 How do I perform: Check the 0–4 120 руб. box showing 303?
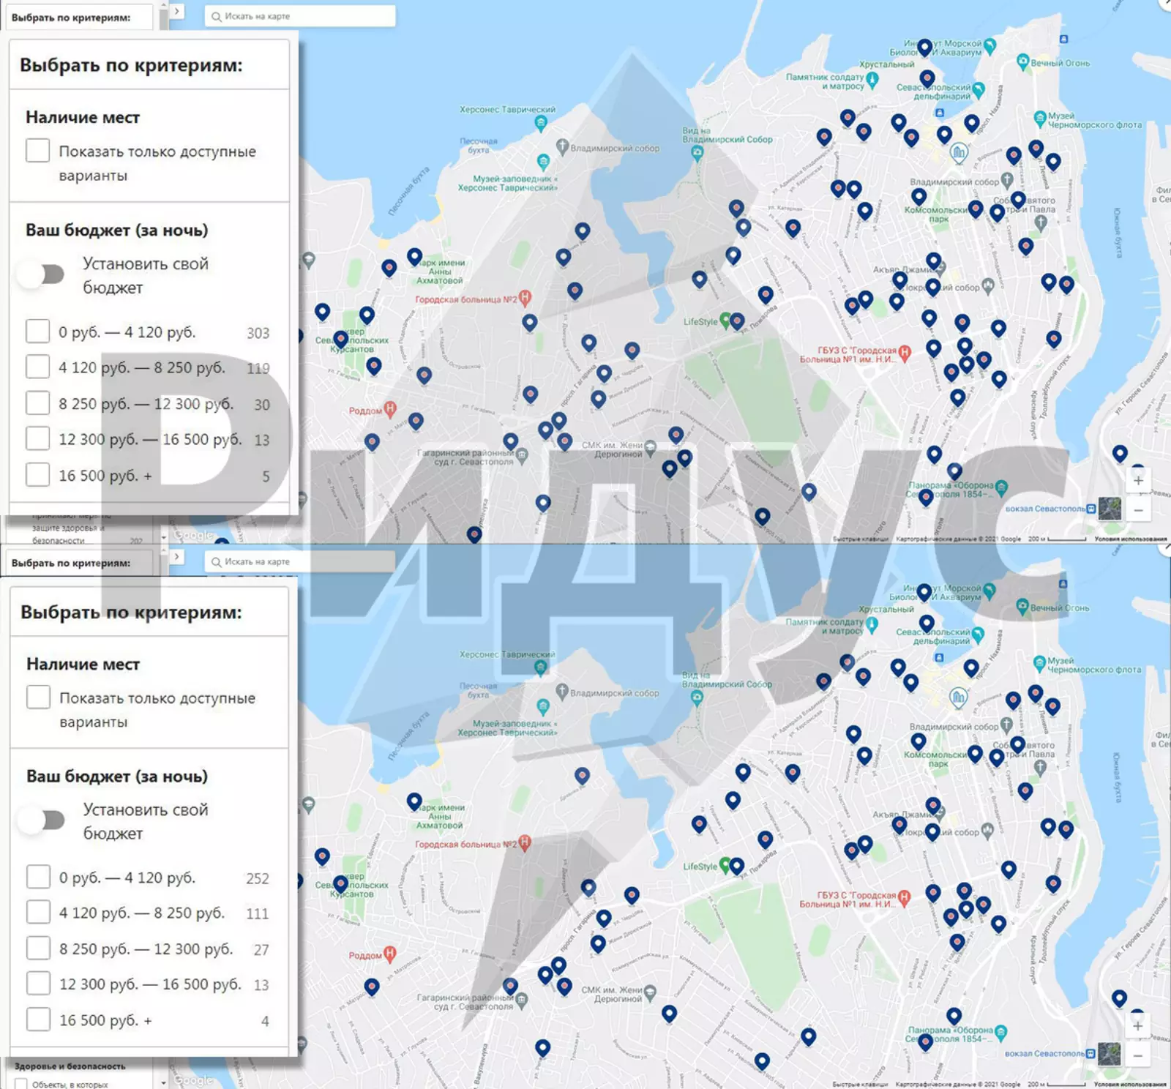(x=38, y=332)
